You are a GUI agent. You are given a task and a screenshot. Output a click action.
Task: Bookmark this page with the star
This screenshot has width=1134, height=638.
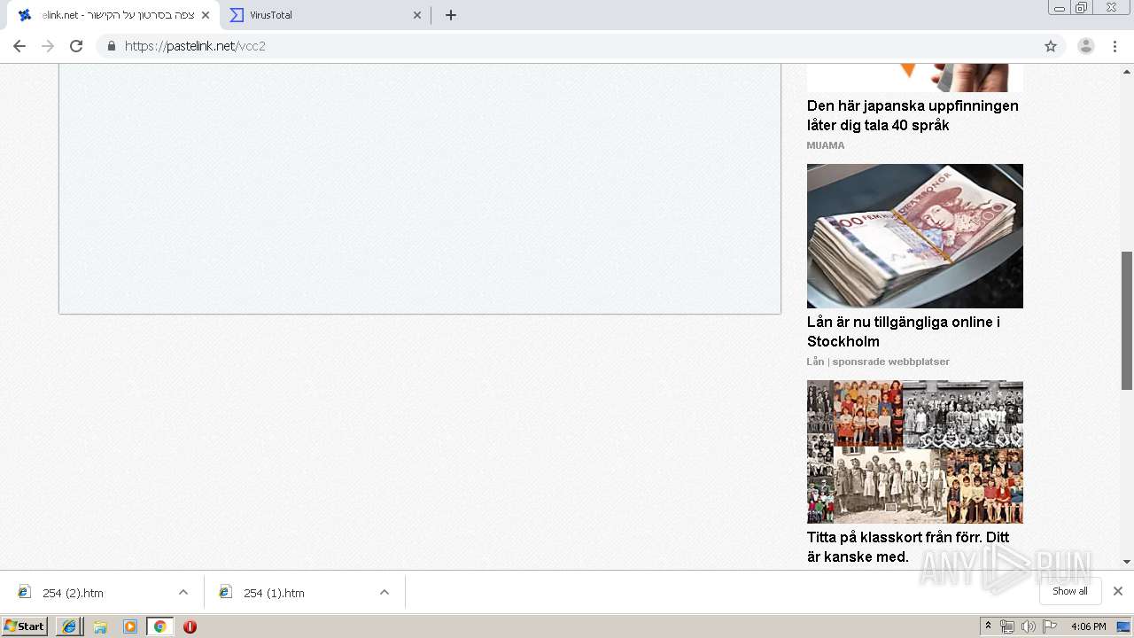point(1051,46)
